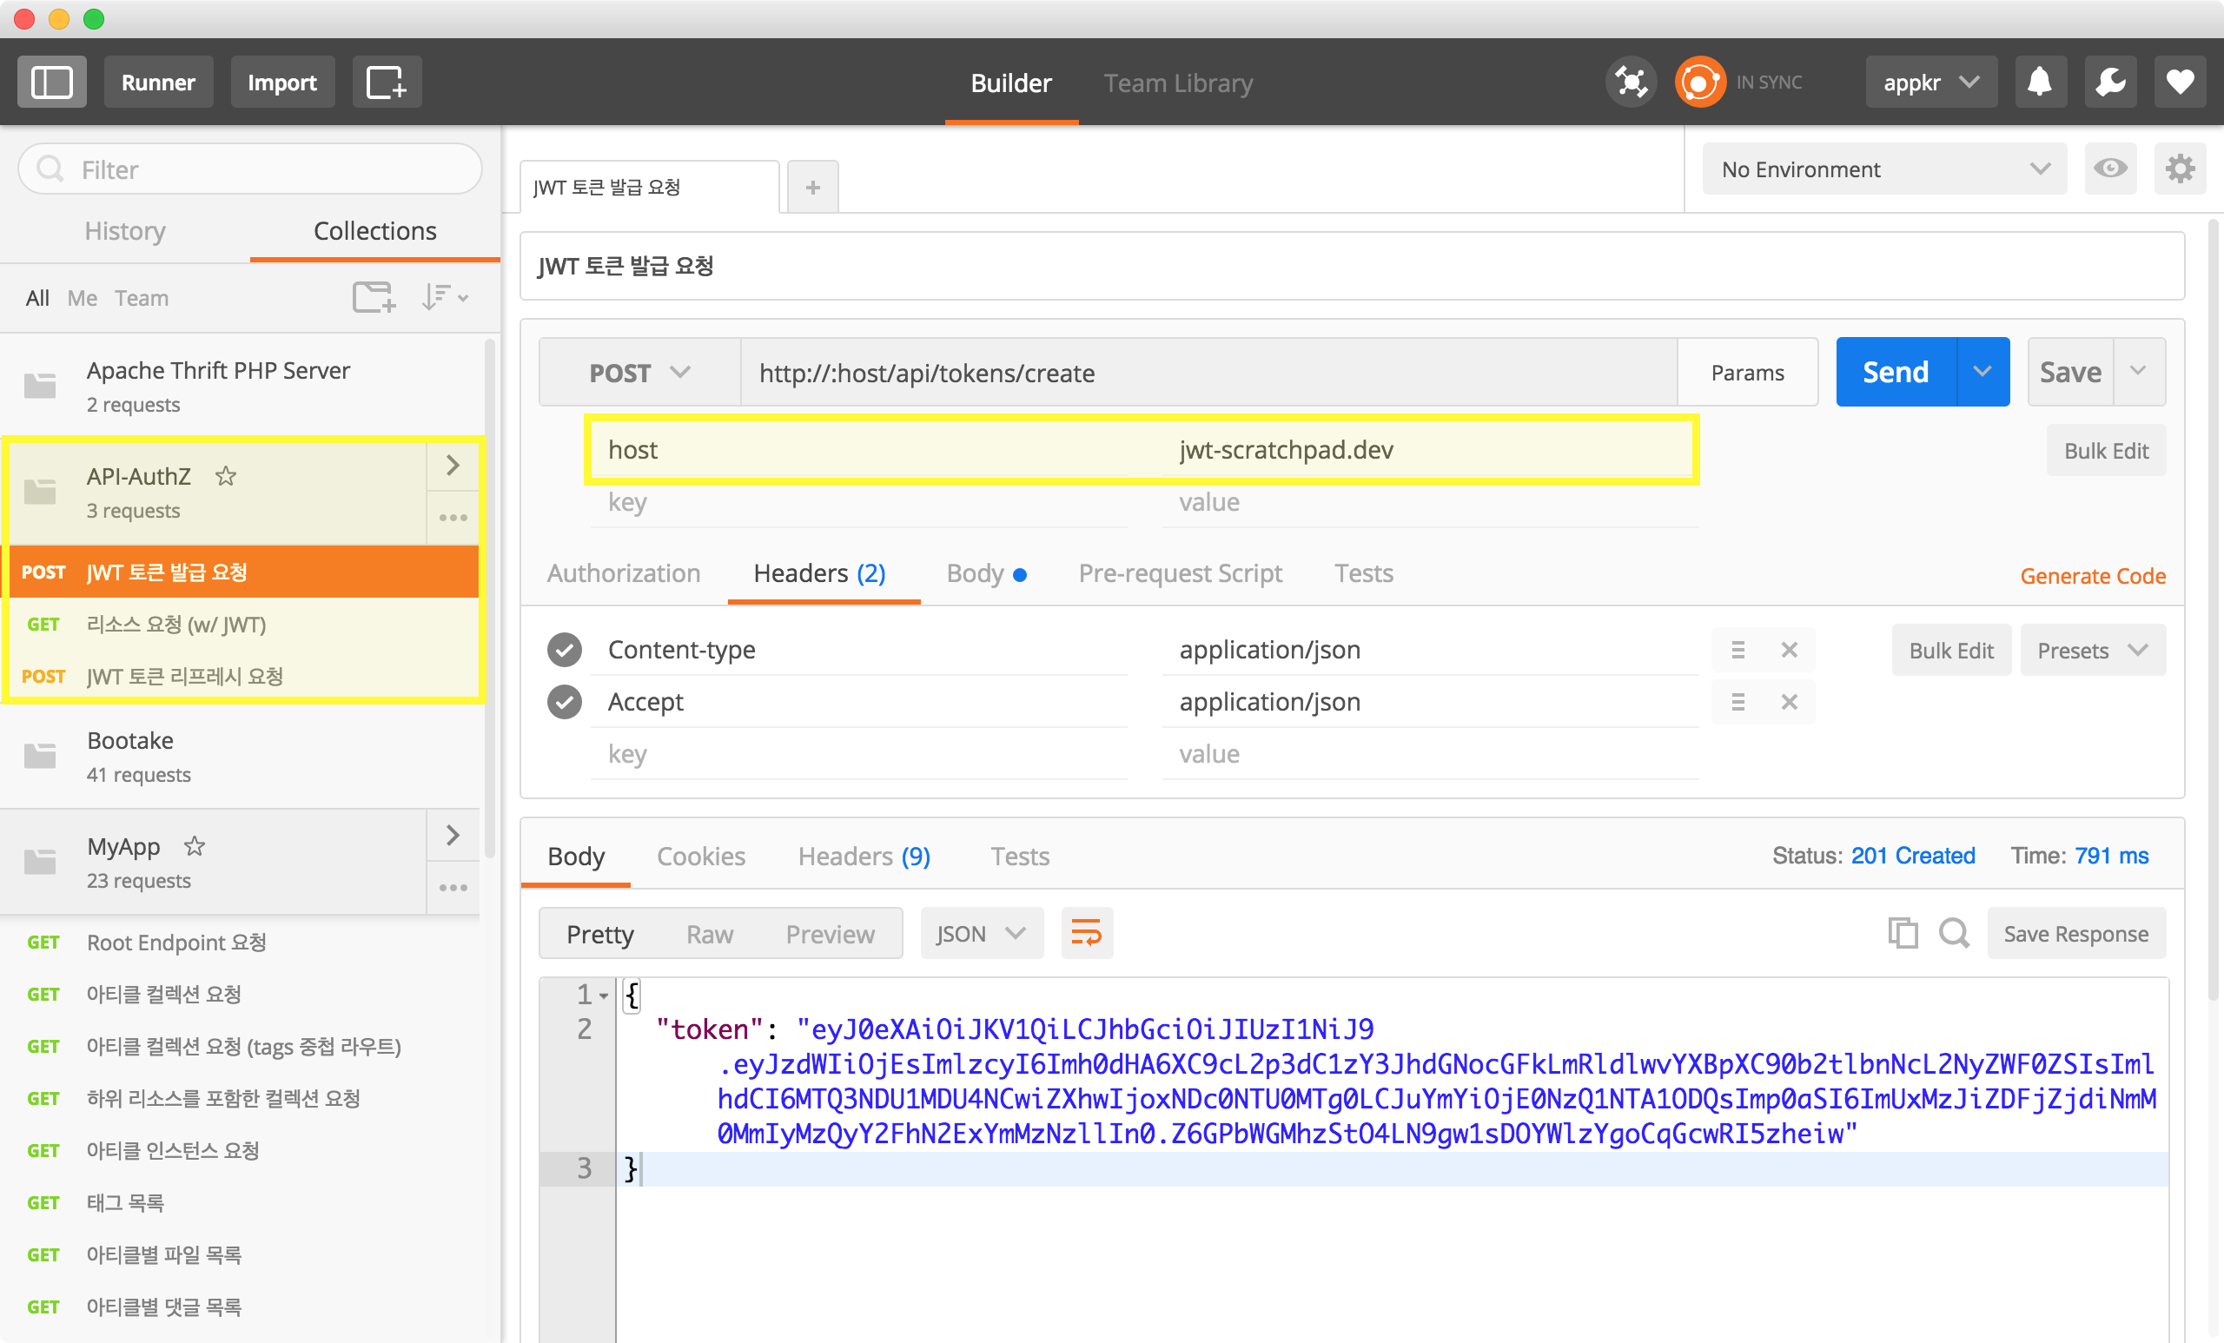Image resolution: width=2224 pixels, height=1343 pixels.
Task: Open the Pre-request Script tab
Action: coord(1180,573)
